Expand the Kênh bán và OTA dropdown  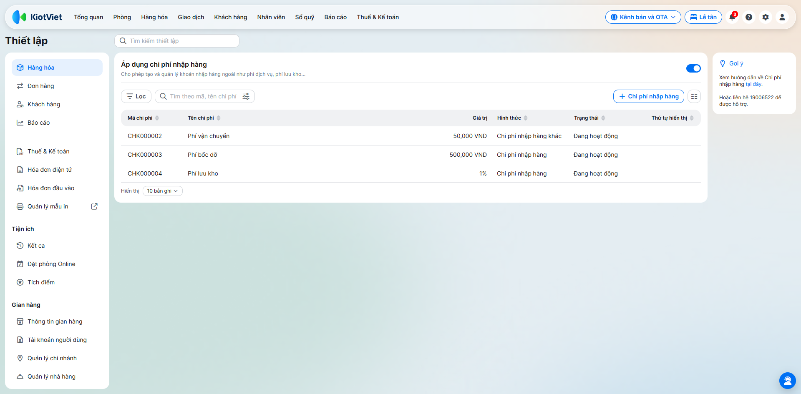643,17
